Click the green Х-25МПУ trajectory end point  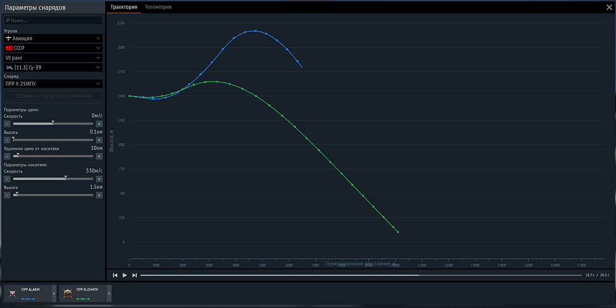(398, 232)
